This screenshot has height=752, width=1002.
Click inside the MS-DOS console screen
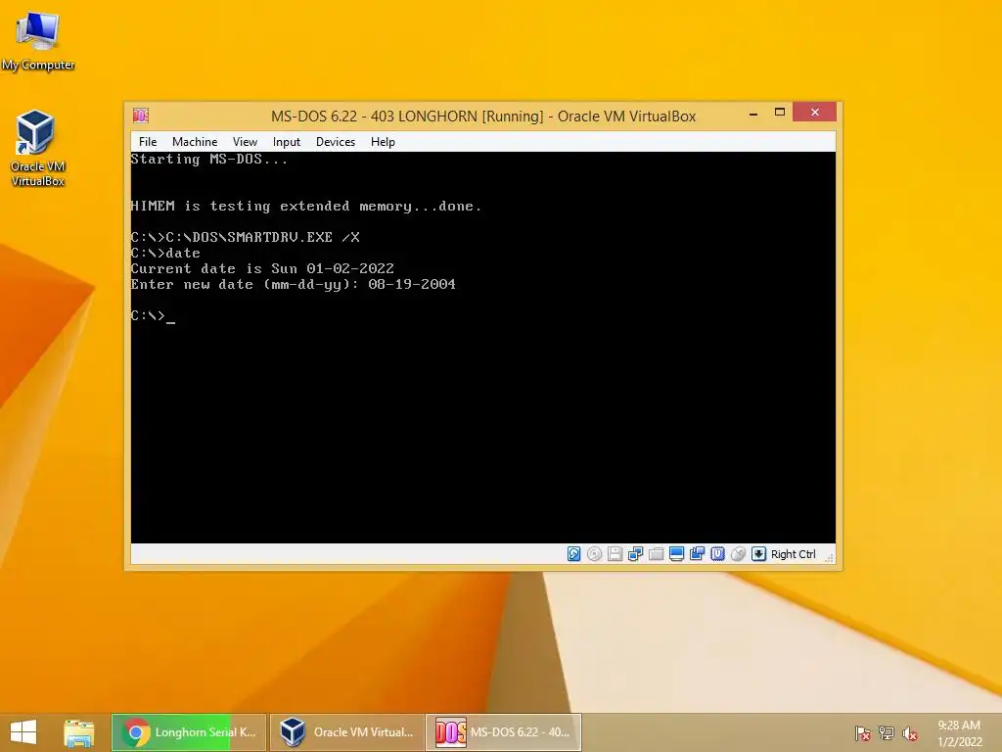pos(483,348)
